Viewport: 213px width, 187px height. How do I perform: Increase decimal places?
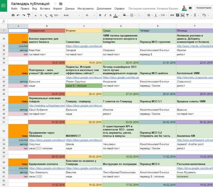pyautogui.click(x=51, y=15)
